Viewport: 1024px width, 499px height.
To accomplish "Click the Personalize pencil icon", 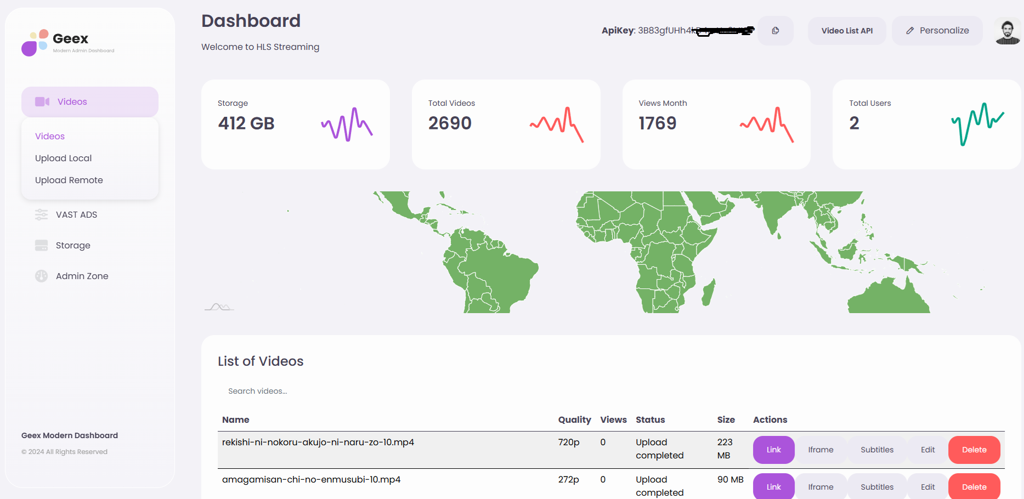I will (910, 31).
